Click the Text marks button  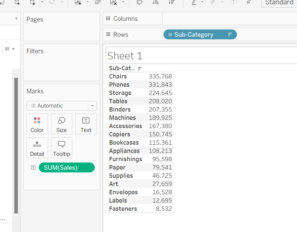(x=86, y=124)
